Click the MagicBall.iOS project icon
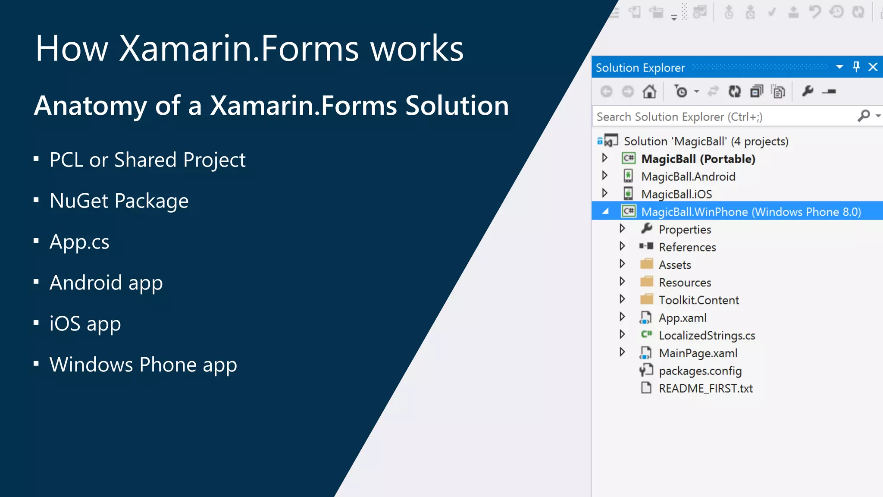The image size is (883, 497). point(628,193)
